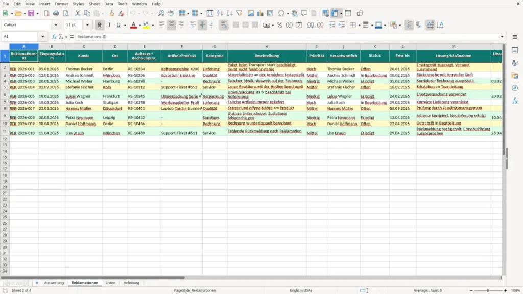
Task: Insert a chart
Action: [260, 13]
